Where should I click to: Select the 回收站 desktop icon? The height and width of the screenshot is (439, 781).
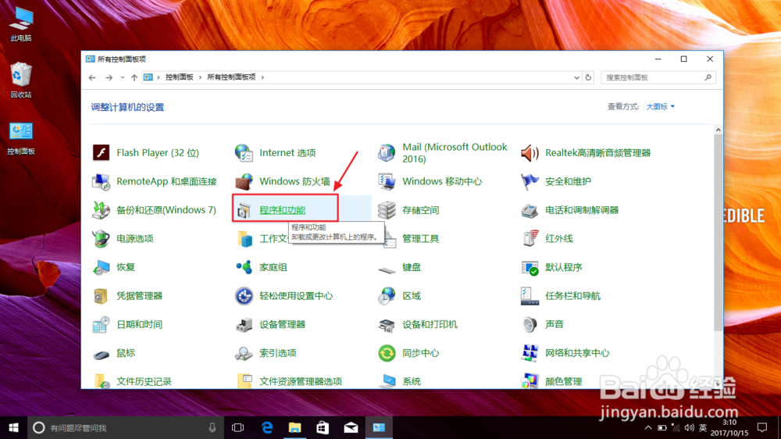point(21,80)
